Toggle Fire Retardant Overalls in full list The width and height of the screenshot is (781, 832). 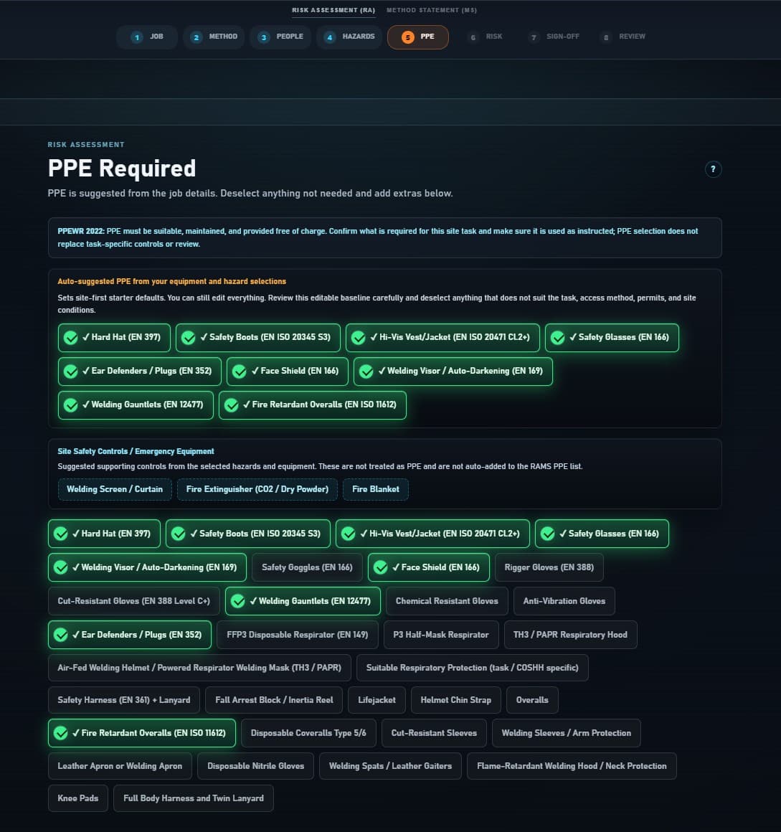[142, 733]
